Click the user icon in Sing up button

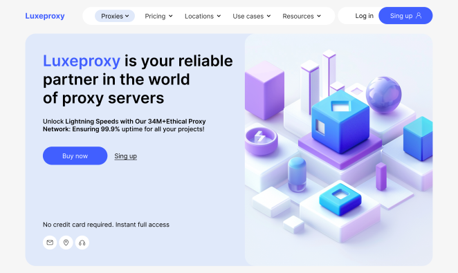point(419,15)
